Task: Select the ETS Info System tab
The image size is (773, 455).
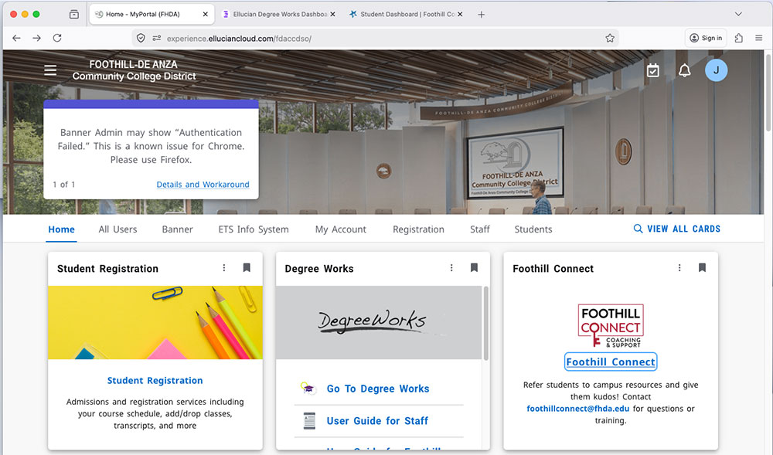Action: coord(254,229)
